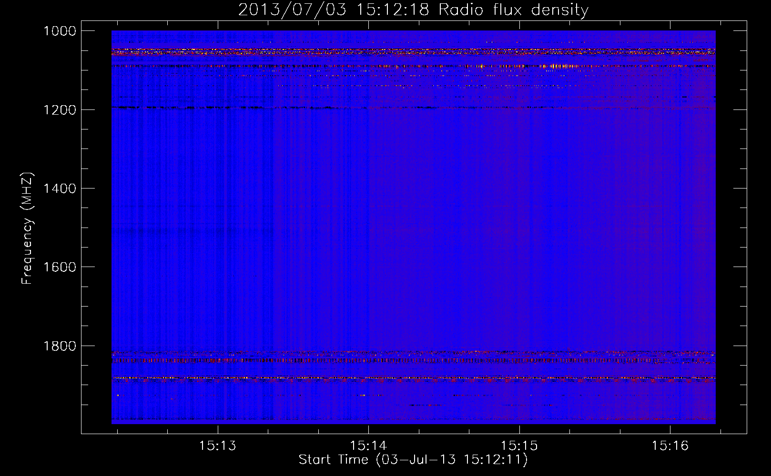Click the 1800 frequency tick label
The width and height of the screenshot is (771, 476).
coord(60,346)
